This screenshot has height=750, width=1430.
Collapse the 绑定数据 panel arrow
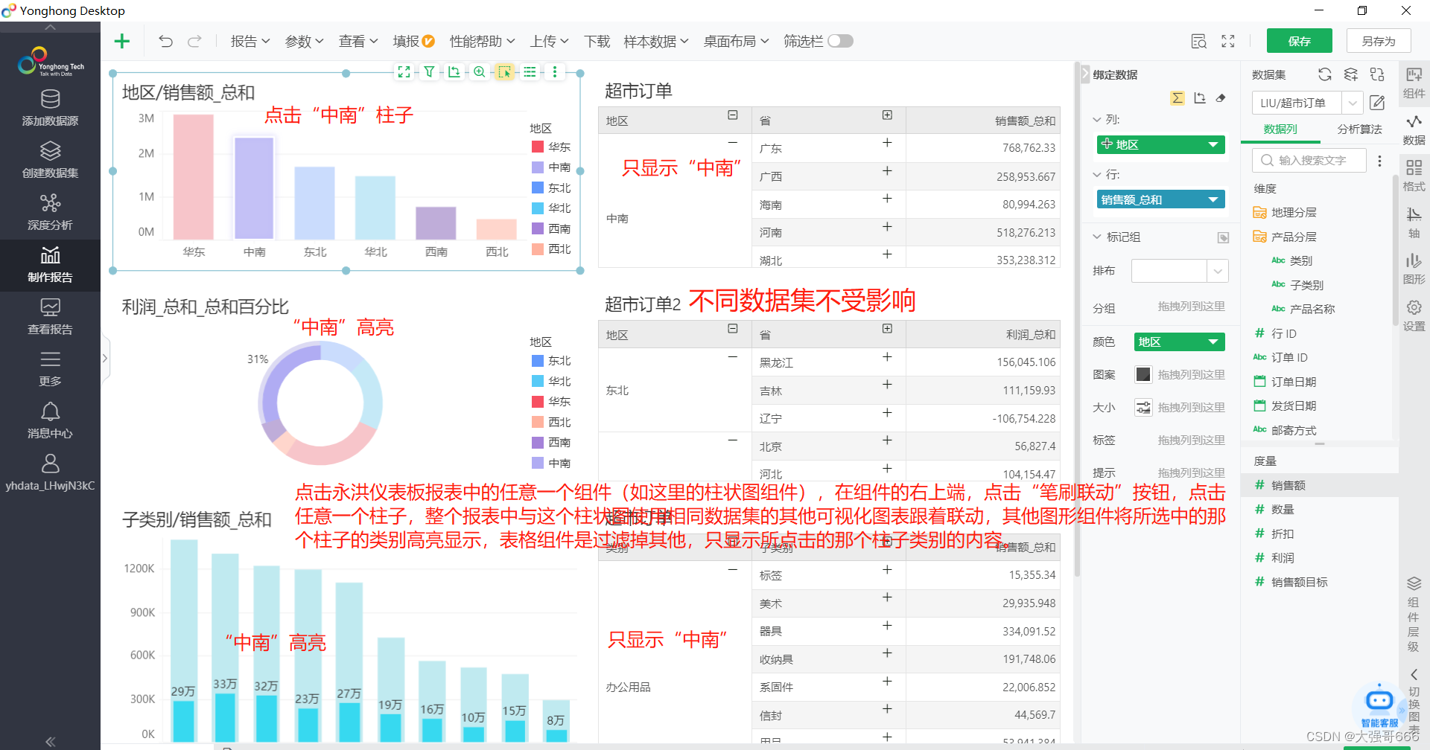pyautogui.click(x=1085, y=74)
